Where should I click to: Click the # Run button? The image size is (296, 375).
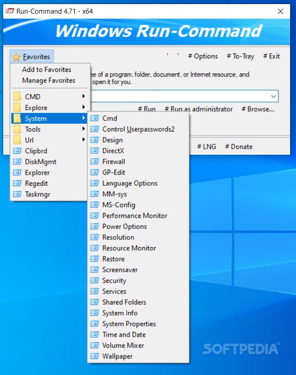[147, 109]
